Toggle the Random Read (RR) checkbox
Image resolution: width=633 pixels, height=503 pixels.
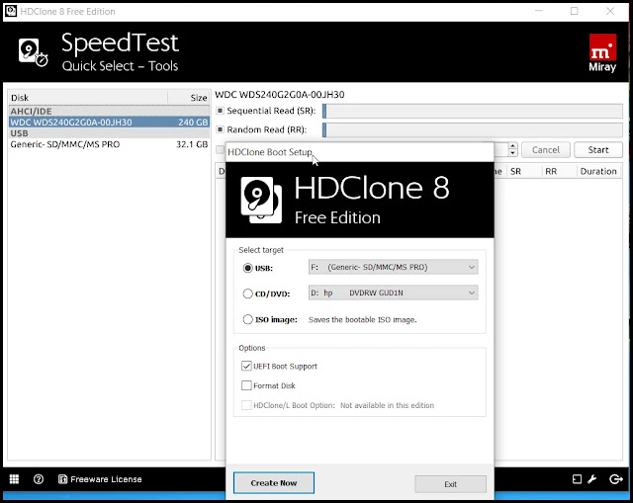pos(220,129)
